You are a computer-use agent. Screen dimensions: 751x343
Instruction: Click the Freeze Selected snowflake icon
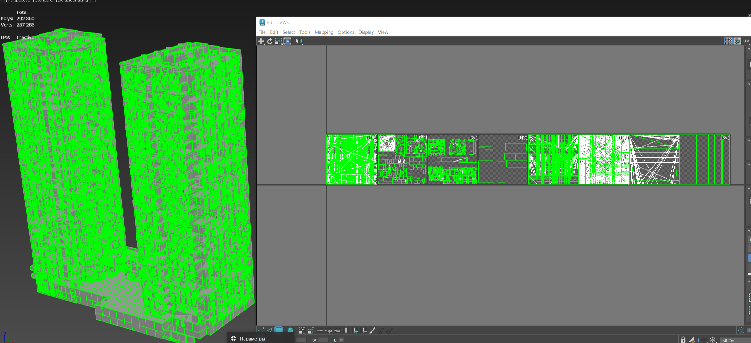[713, 340]
